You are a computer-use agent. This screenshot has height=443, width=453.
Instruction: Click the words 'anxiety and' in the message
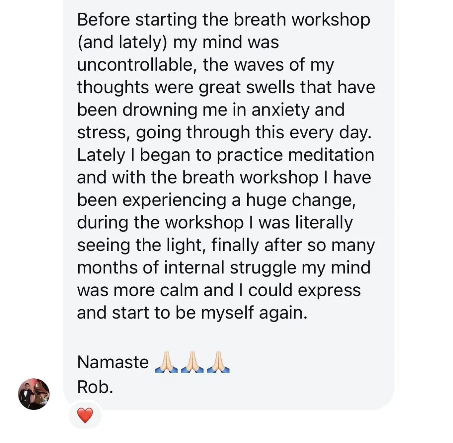point(298,110)
